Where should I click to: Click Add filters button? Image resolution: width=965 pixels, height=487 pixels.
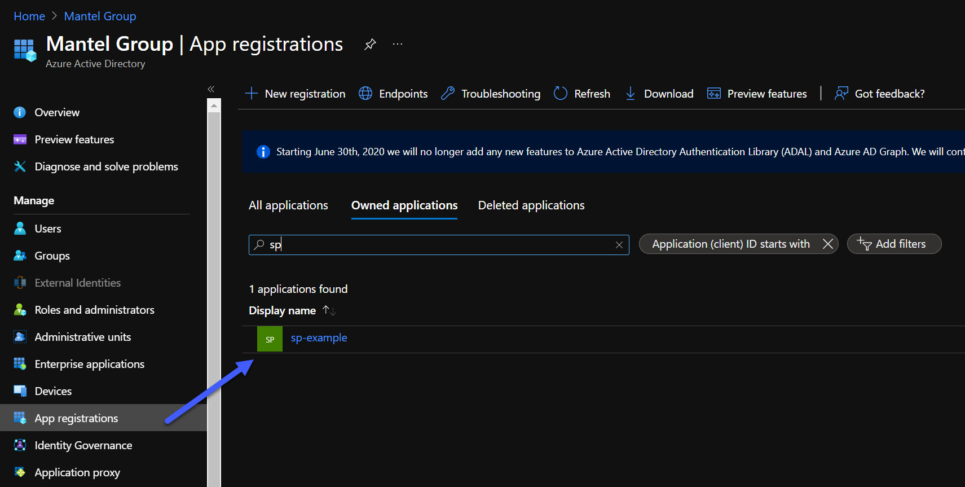pos(894,244)
